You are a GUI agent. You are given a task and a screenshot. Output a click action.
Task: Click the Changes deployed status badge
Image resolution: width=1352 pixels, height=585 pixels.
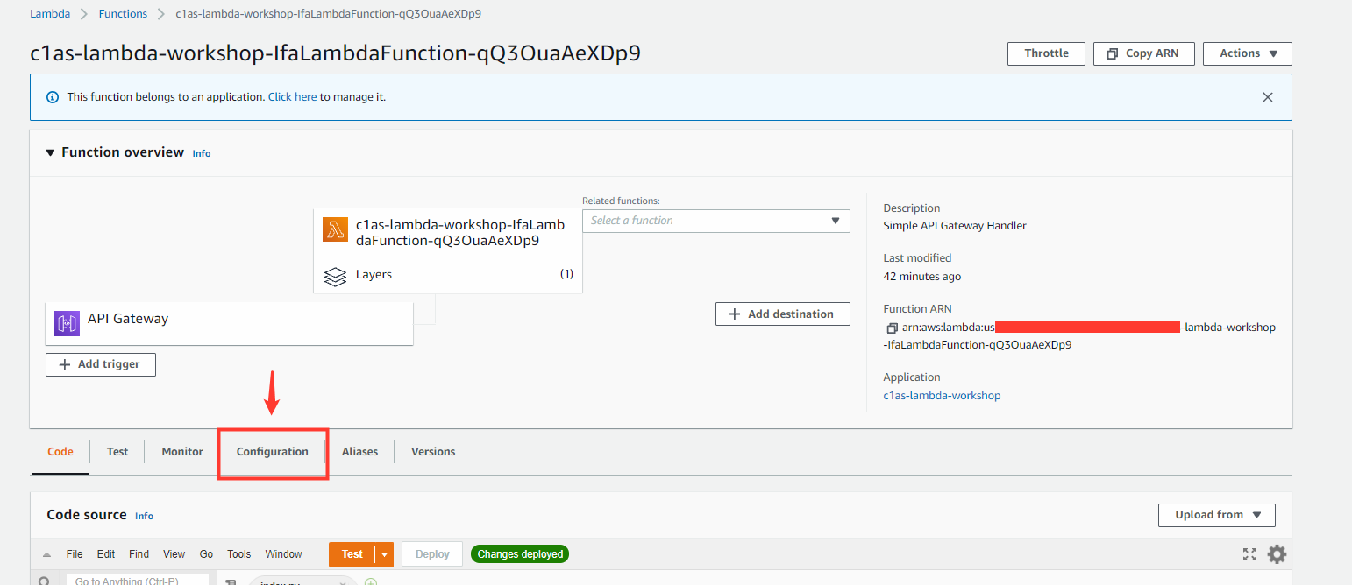(520, 554)
